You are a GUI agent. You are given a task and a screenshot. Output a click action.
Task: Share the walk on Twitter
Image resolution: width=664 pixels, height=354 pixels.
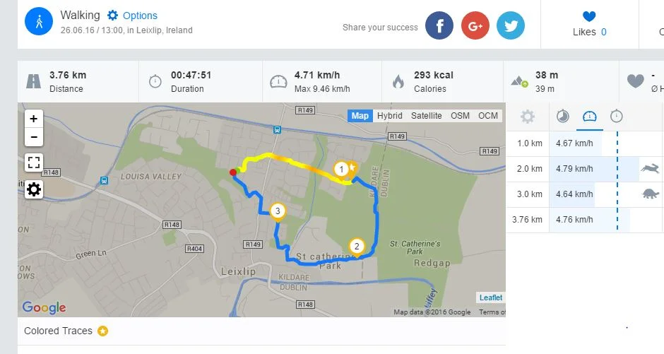point(511,26)
